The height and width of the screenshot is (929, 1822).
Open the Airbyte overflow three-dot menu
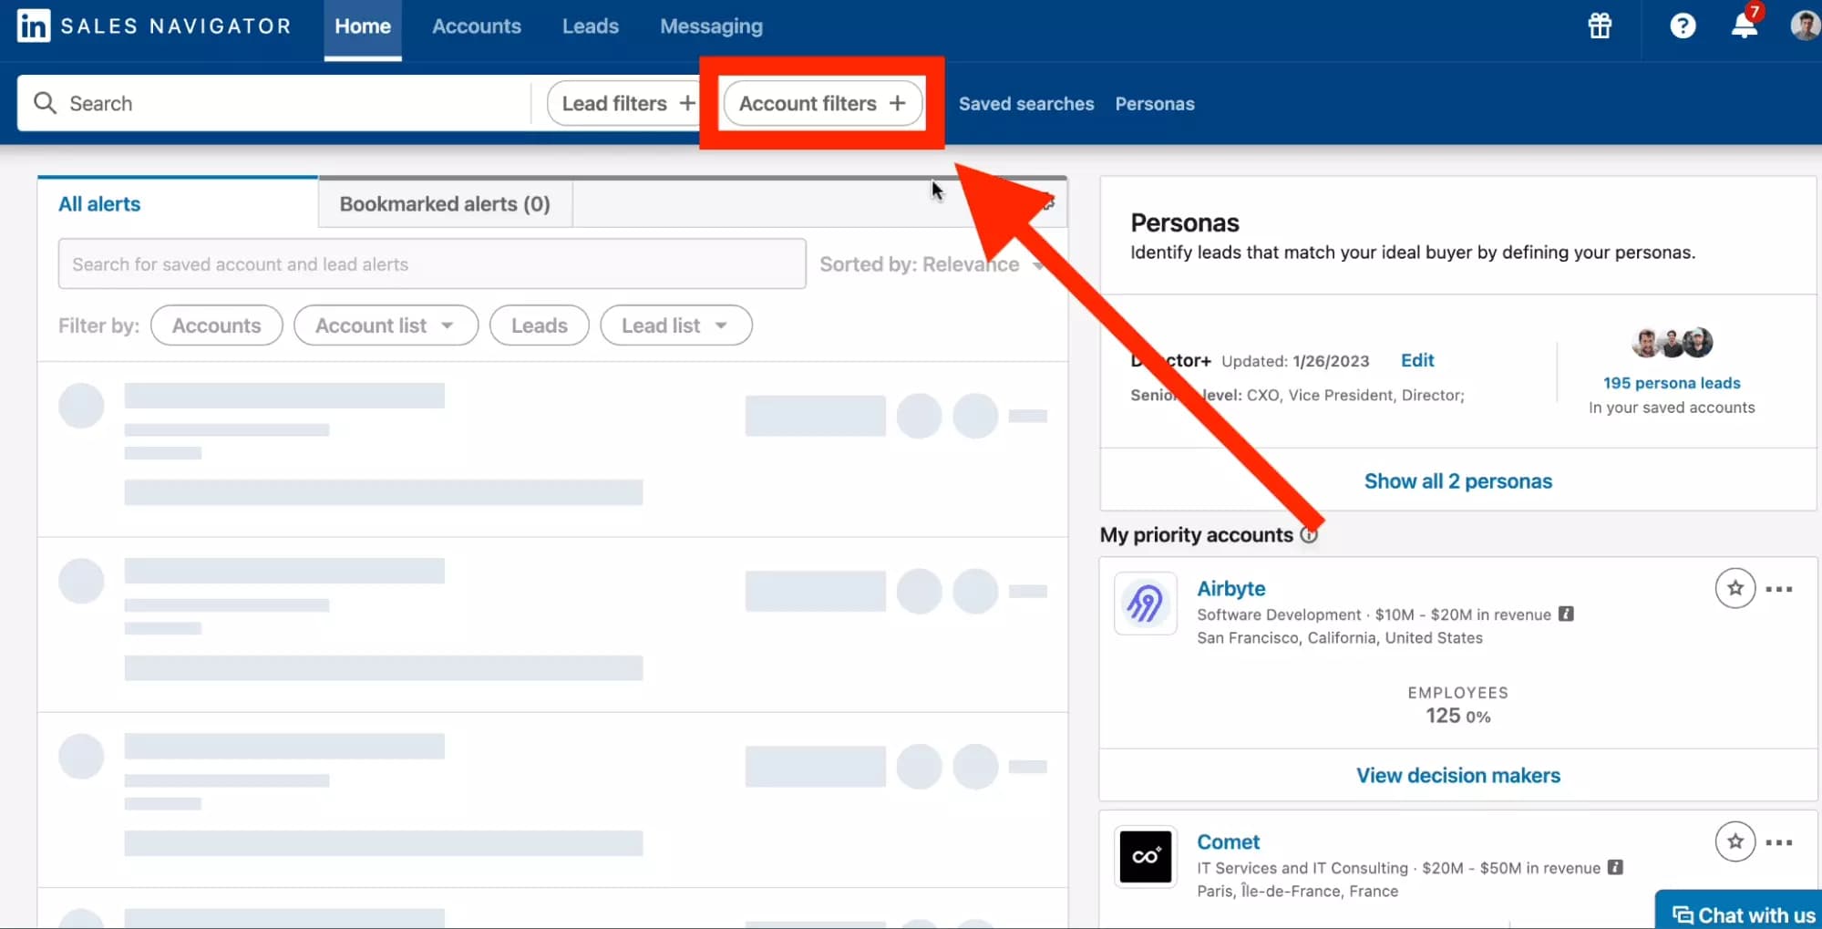point(1777,588)
